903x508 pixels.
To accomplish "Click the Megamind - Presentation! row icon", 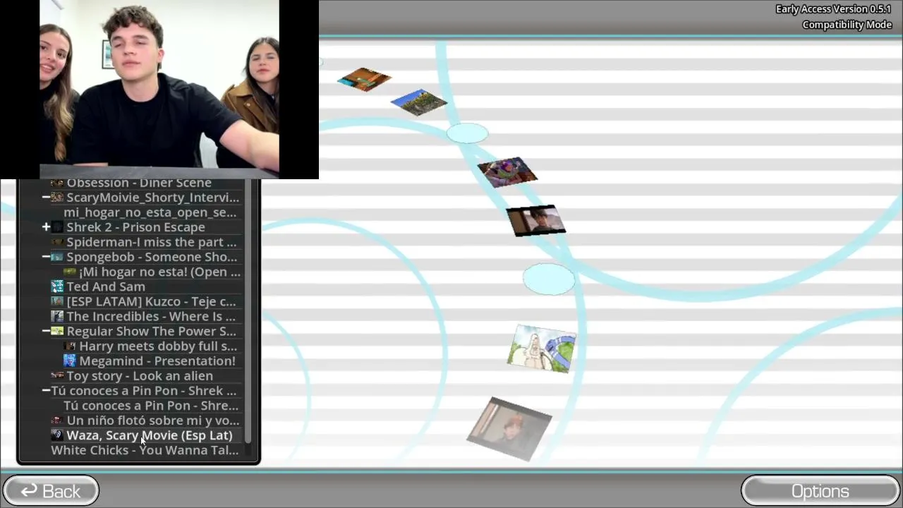I will (70, 361).
